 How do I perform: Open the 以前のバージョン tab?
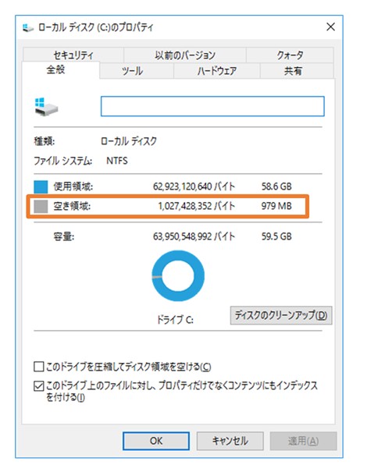[x=185, y=55]
